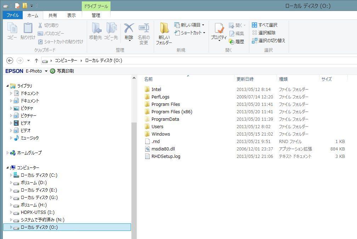
Task: Go up one folder level arrow
Action: click(36, 61)
